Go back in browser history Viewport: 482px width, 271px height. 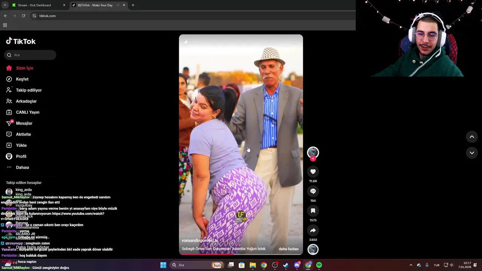[x=5, y=16]
